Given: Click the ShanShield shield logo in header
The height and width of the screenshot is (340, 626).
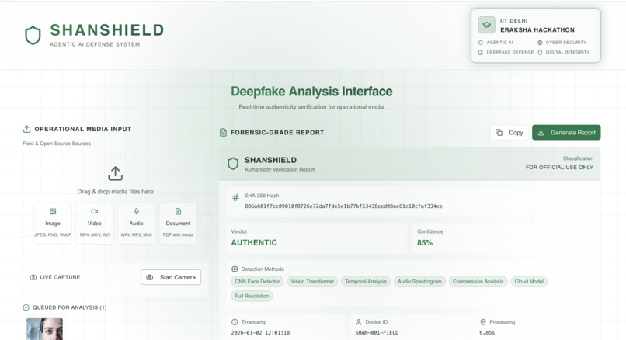Looking at the screenshot, I should point(33,36).
